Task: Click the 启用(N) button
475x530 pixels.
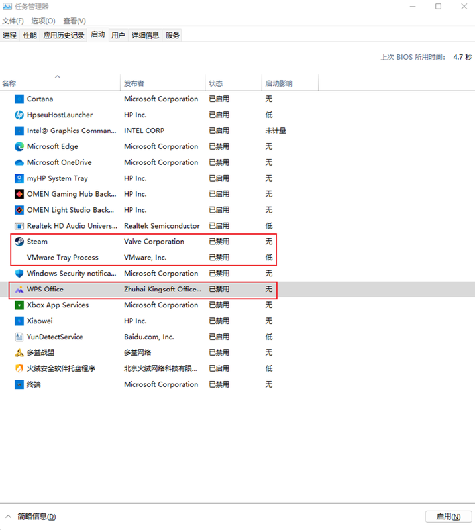Action: [x=448, y=517]
